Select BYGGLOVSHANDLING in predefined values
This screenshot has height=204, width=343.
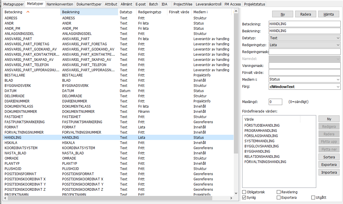(x=261, y=146)
